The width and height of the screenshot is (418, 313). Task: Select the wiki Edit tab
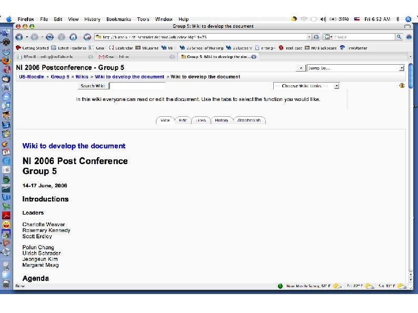coord(183,120)
